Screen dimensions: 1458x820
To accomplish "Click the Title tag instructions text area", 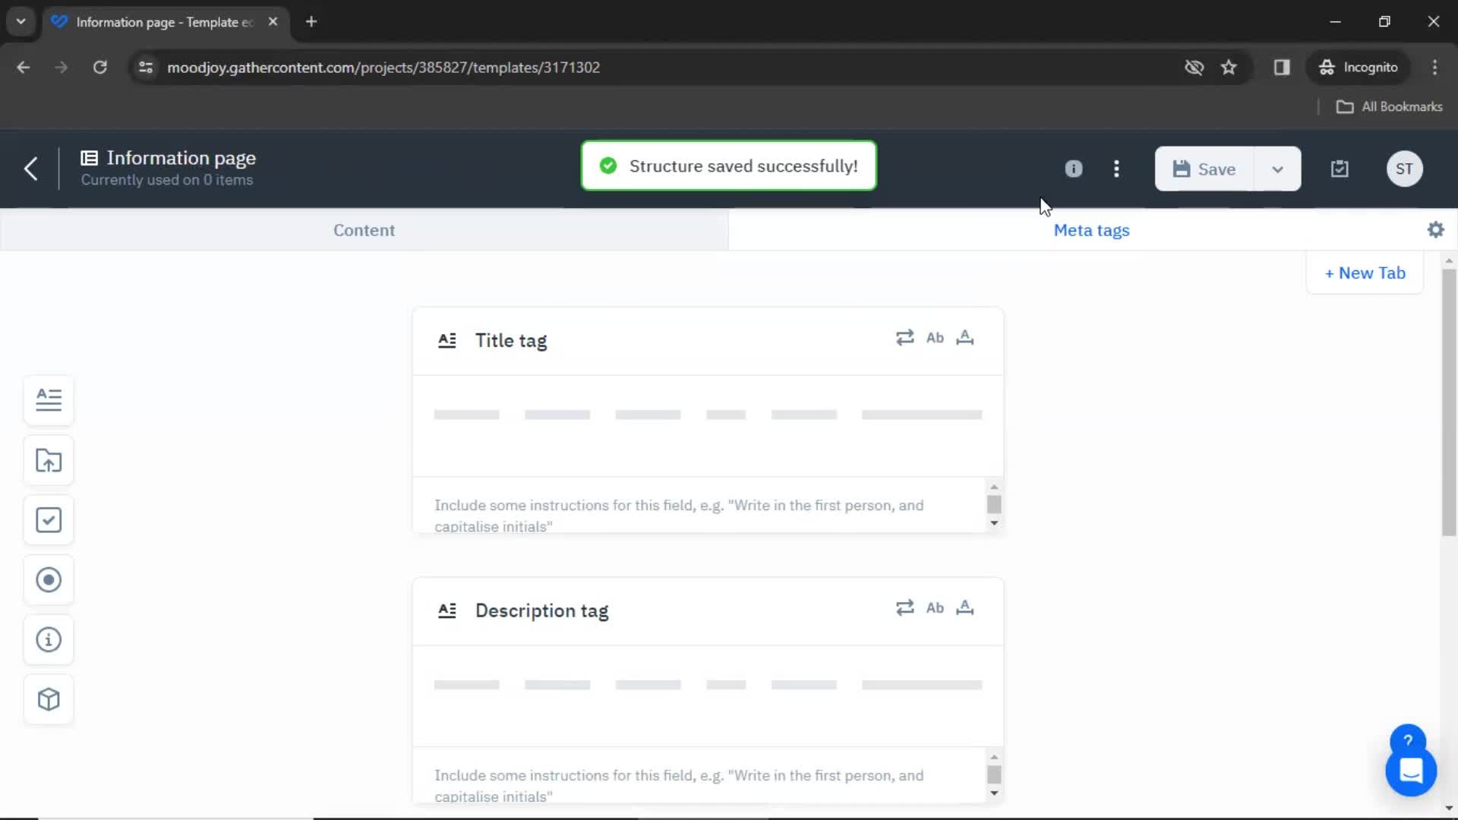I will pos(699,506).
